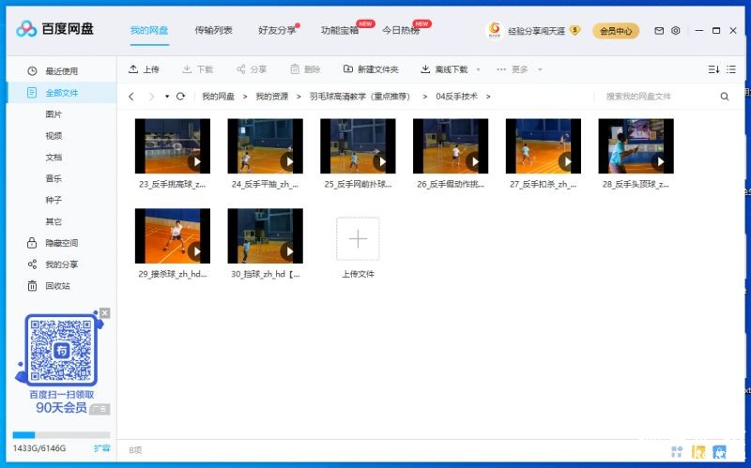751x468 pixels.
Task: Open the 传输列表 tab
Action: [213, 31]
